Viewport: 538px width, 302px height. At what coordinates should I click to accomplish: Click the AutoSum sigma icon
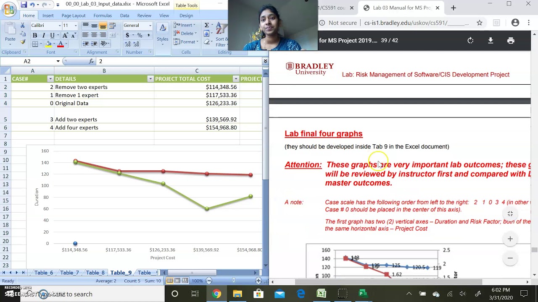click(x=206, y=25)
